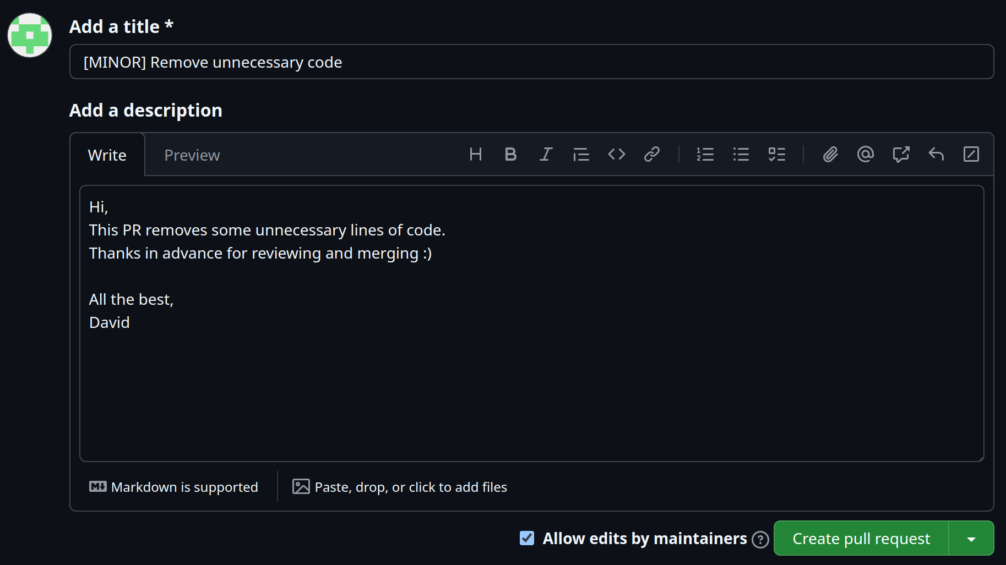Switch to the Preview tab

pyautogui.click(x=192, y=155)
